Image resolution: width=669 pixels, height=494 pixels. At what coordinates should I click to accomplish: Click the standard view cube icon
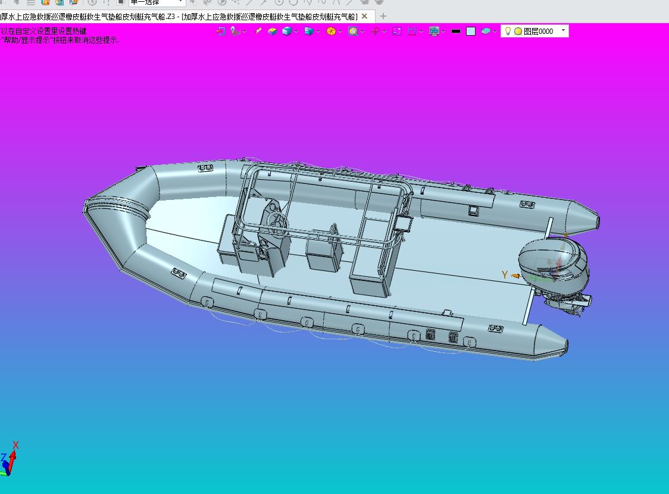click(309, 31)
